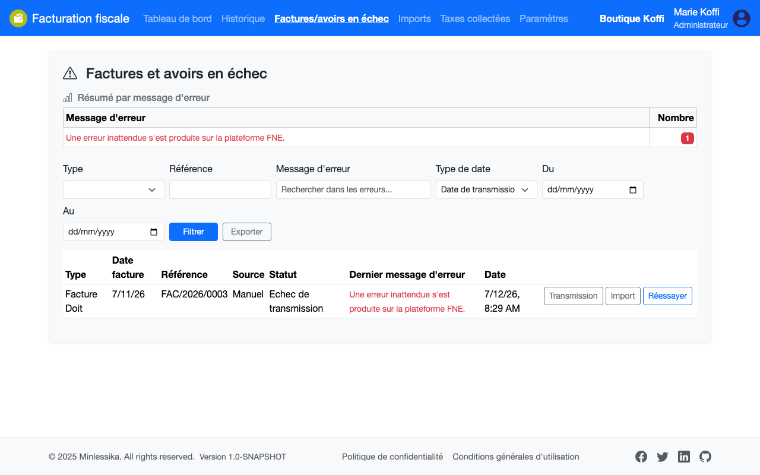760x475 pixels.
Task: Click the Au date input
Action: (113, 232)
